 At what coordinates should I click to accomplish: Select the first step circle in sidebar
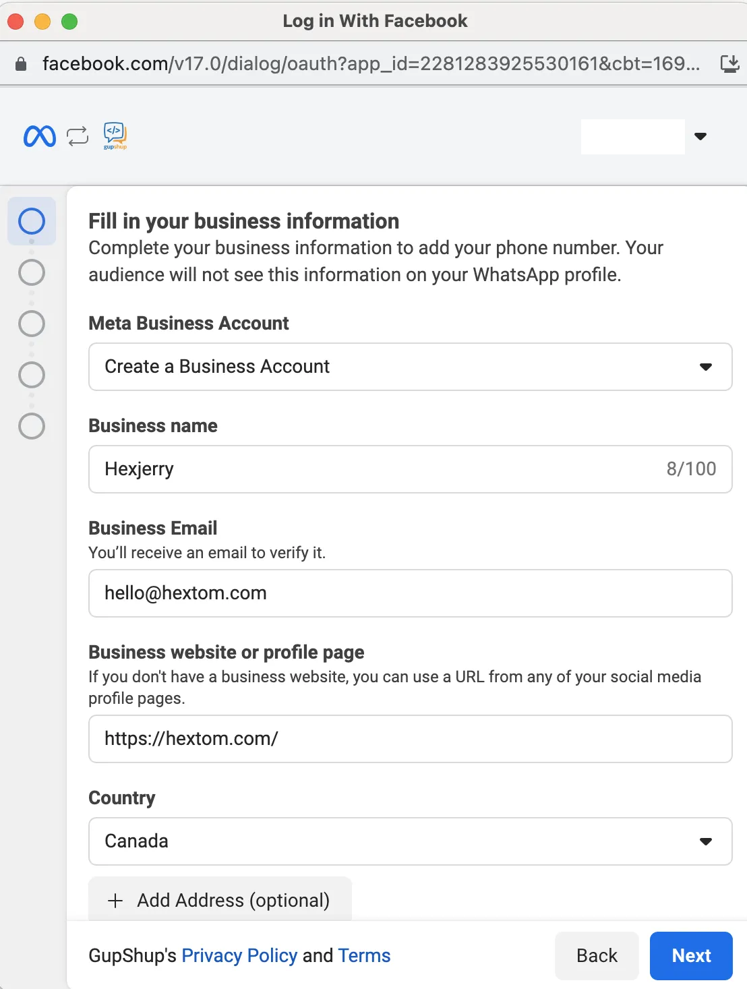[32, 221]
